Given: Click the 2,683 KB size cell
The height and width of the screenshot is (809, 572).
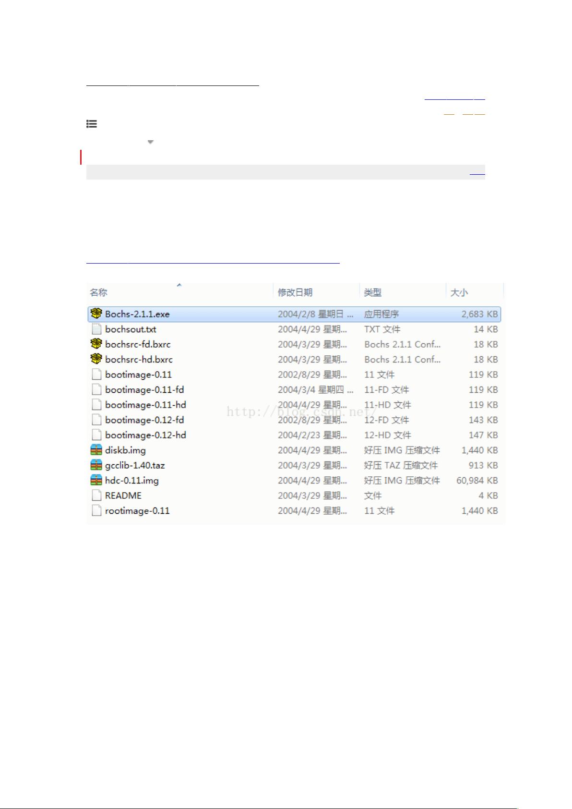Looking at the screenshot, I should coord(479,314).
